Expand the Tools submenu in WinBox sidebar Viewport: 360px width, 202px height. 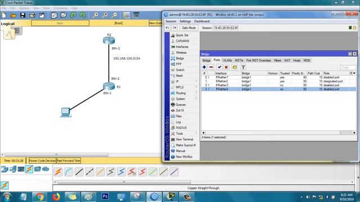[x=196, y=134]
